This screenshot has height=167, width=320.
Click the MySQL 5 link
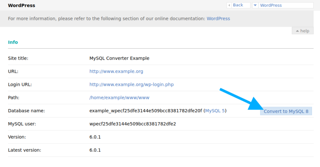(x=215, y=111)
